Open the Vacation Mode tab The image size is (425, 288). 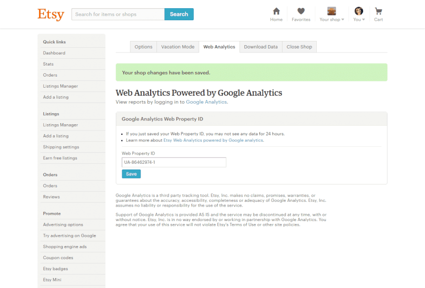click(x=178, y=47)
